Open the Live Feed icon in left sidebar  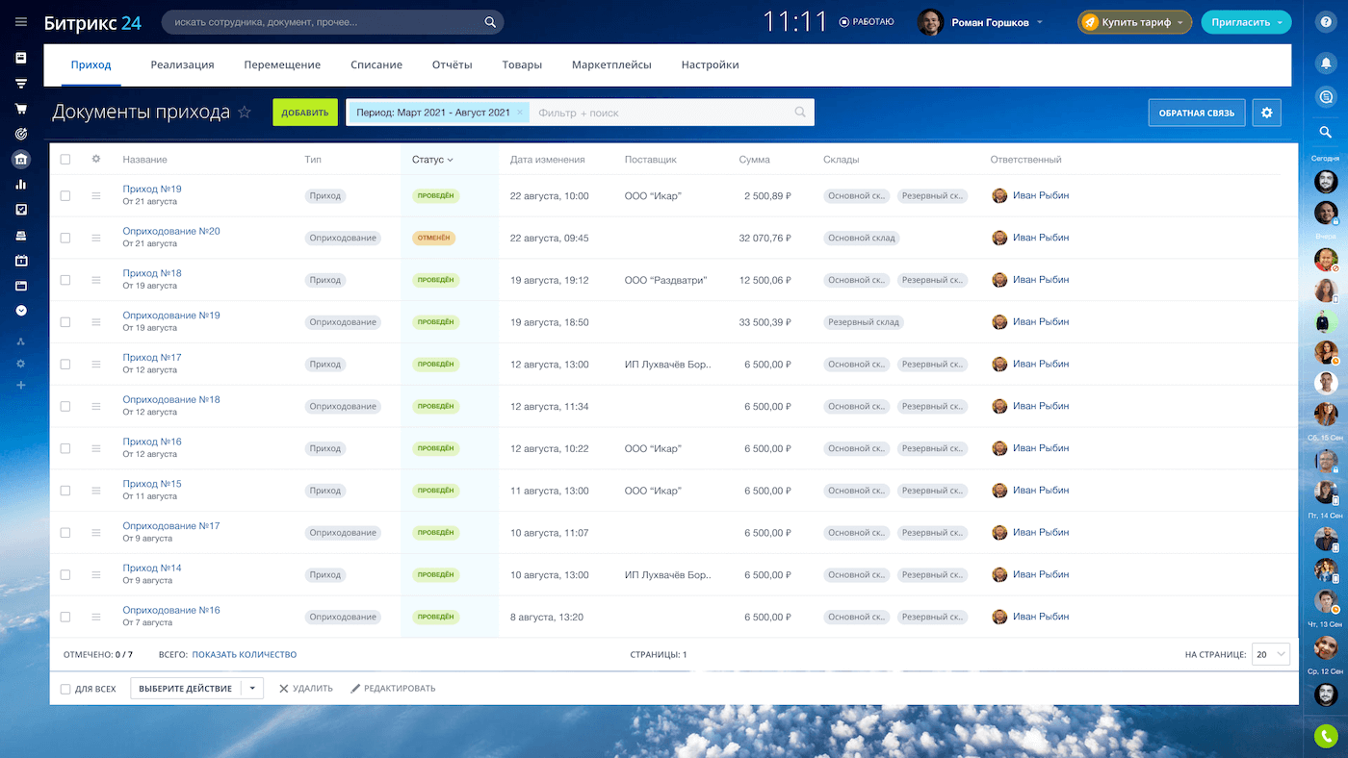click(x=21, y=60)
